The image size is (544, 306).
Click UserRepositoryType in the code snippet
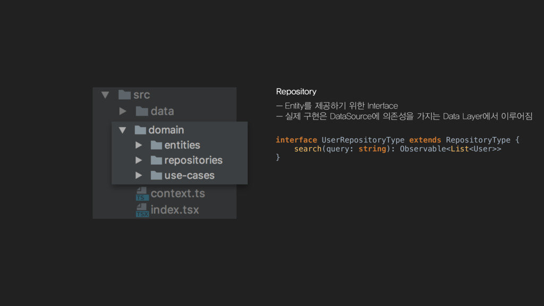363,140
